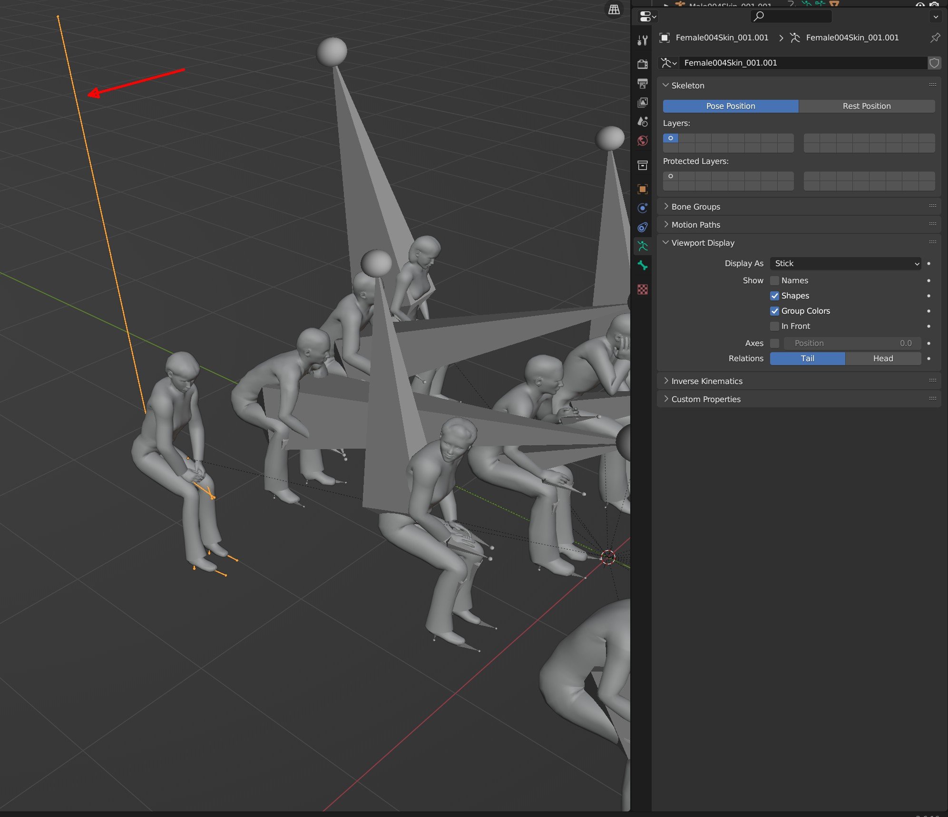Select the Pose Position button
The height and width of the screenshot is (817, 948).
731,106
